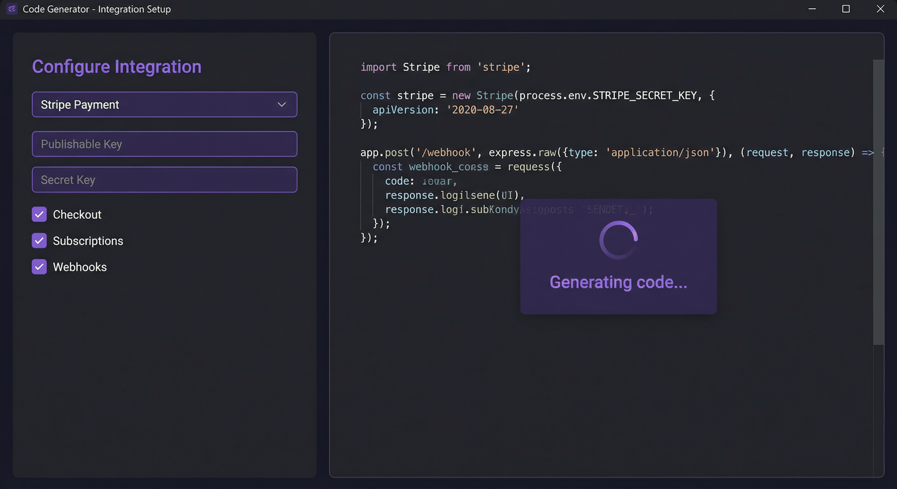Click the minimize window icon

[x=812, y=9]
